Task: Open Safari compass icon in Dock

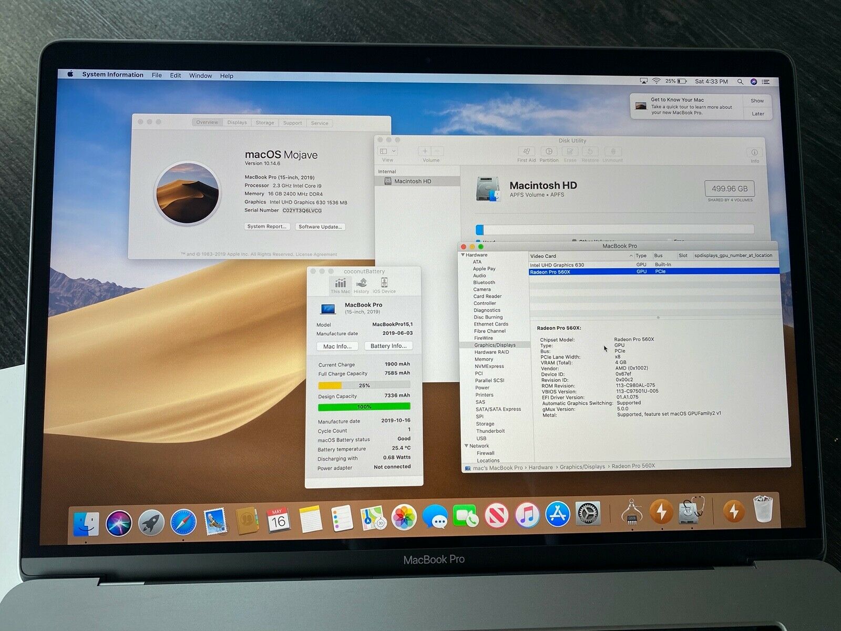Action: [183, 523]
